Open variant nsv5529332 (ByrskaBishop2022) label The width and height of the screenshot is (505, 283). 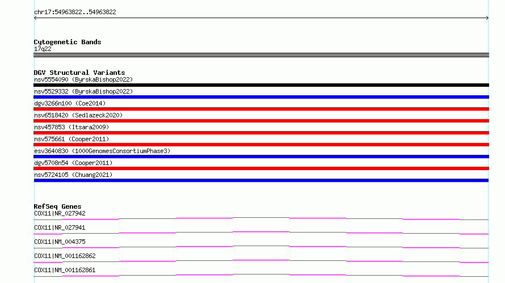pos(83,91)
